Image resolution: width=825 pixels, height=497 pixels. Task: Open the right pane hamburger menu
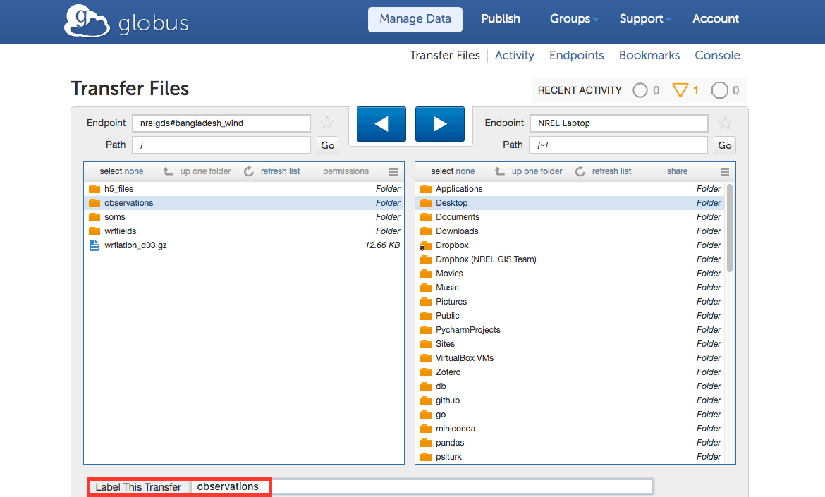click(724, 172)
